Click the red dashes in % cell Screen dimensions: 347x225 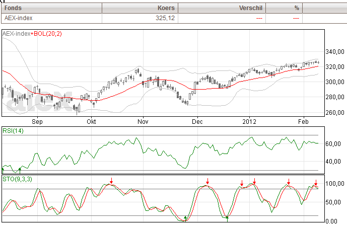(296, 18)
